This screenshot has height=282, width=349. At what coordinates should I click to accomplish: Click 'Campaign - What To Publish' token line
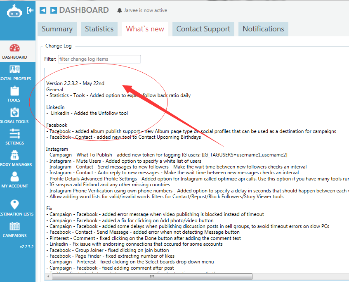(167, 155)
